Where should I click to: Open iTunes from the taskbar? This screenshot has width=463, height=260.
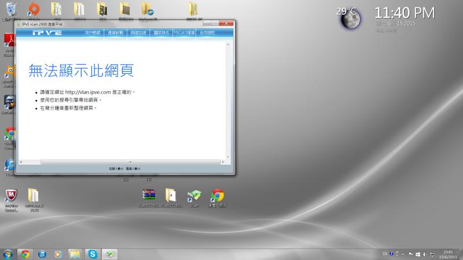point(42,254)
